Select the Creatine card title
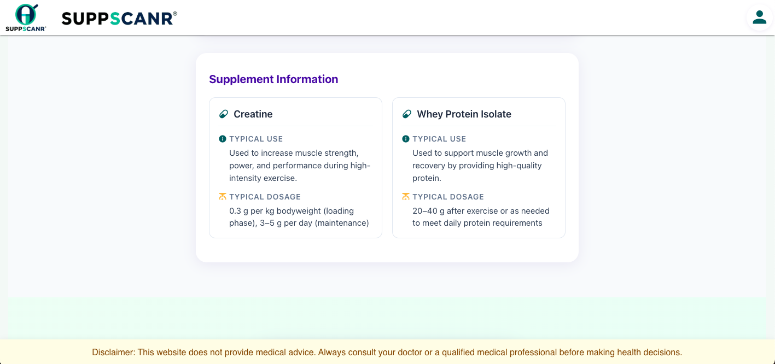 click(253, 114)
